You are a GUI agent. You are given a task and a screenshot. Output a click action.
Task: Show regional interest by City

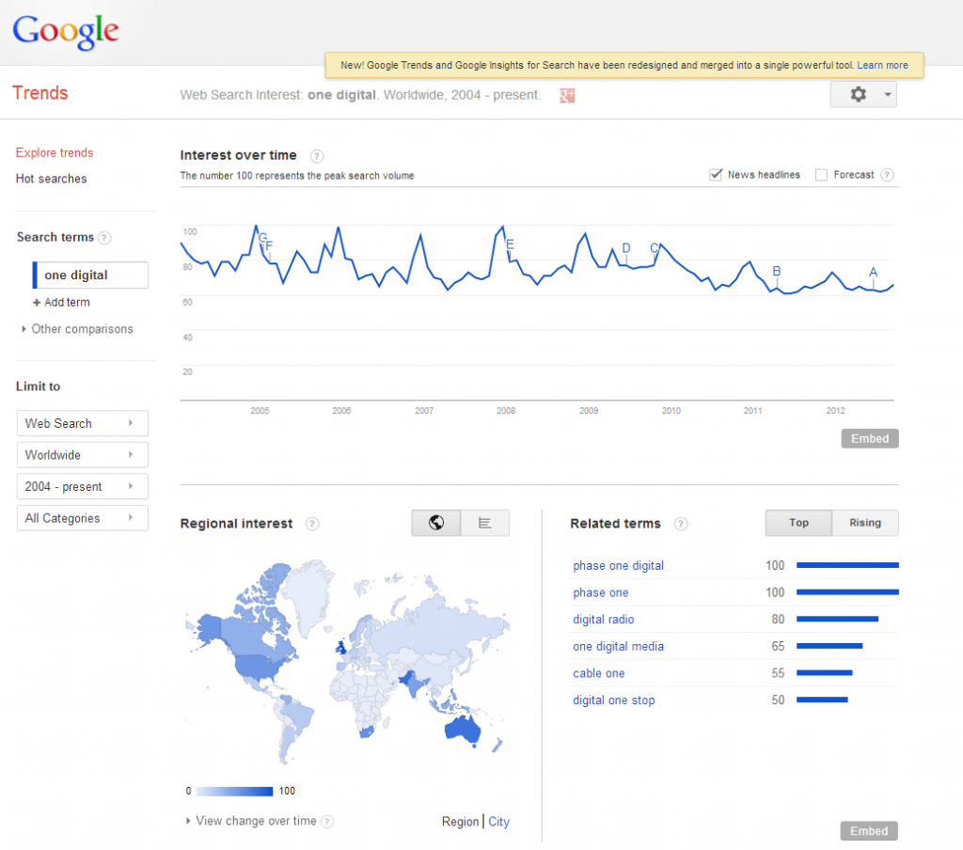tap(498, 822)
